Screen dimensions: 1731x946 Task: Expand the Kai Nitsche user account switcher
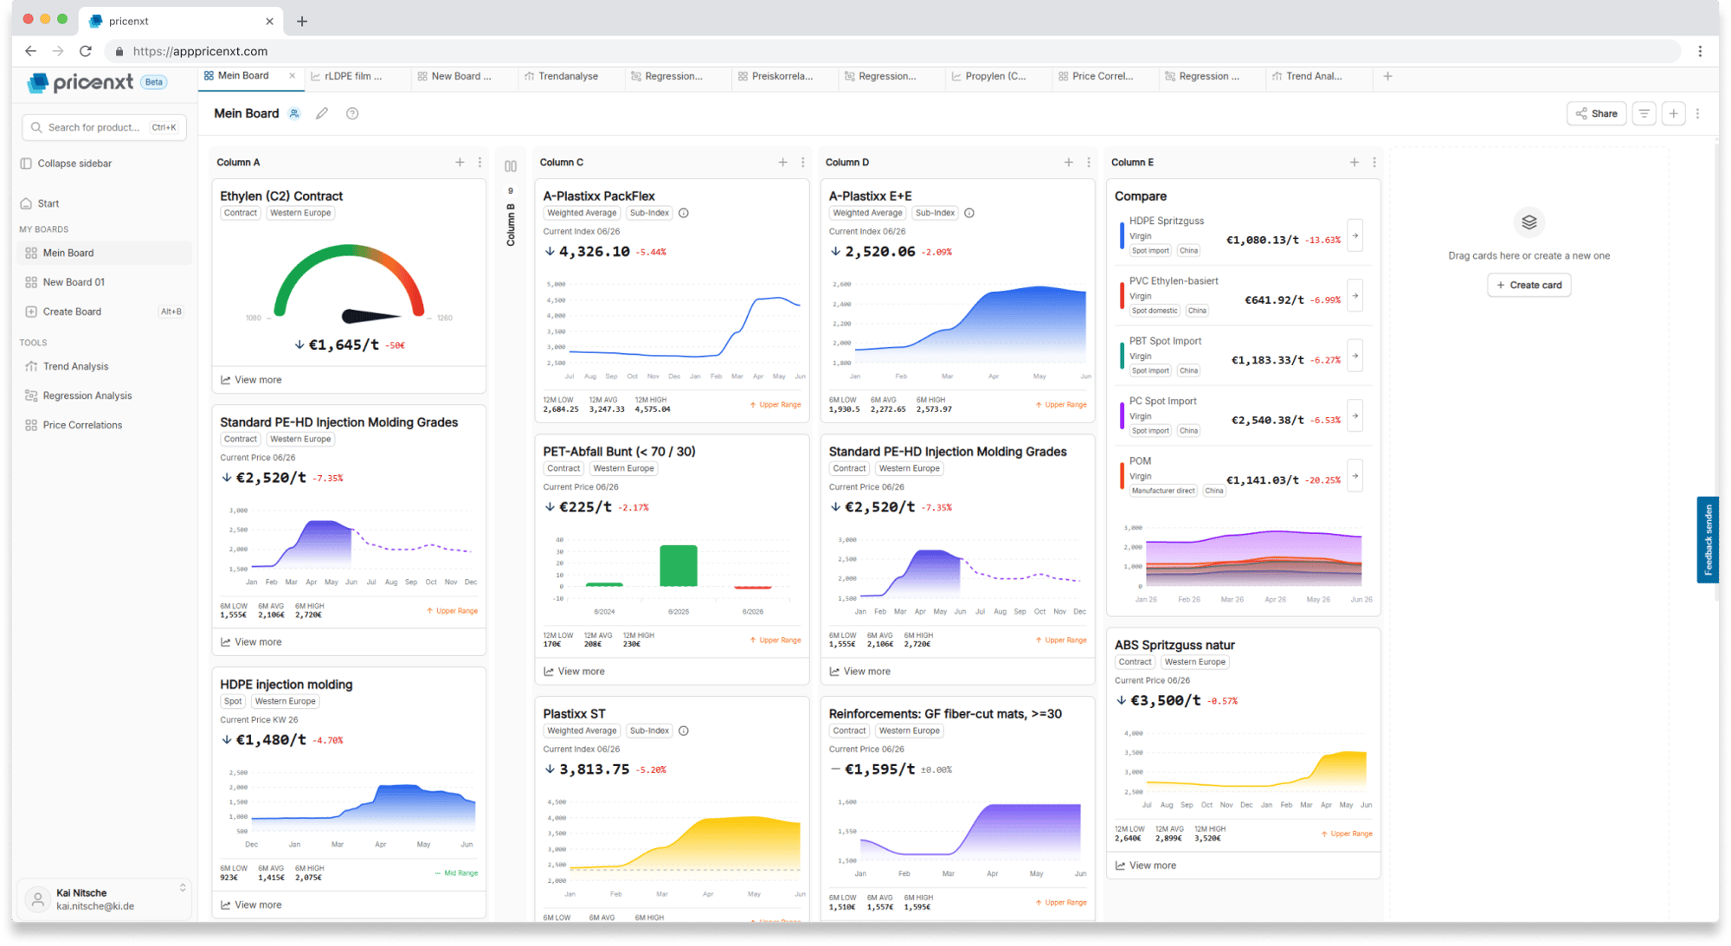183,888
